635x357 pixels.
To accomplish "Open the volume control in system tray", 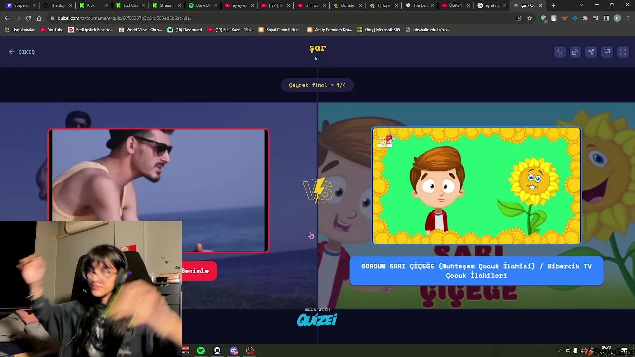I will pyautogui.click(x=583, y=351).
